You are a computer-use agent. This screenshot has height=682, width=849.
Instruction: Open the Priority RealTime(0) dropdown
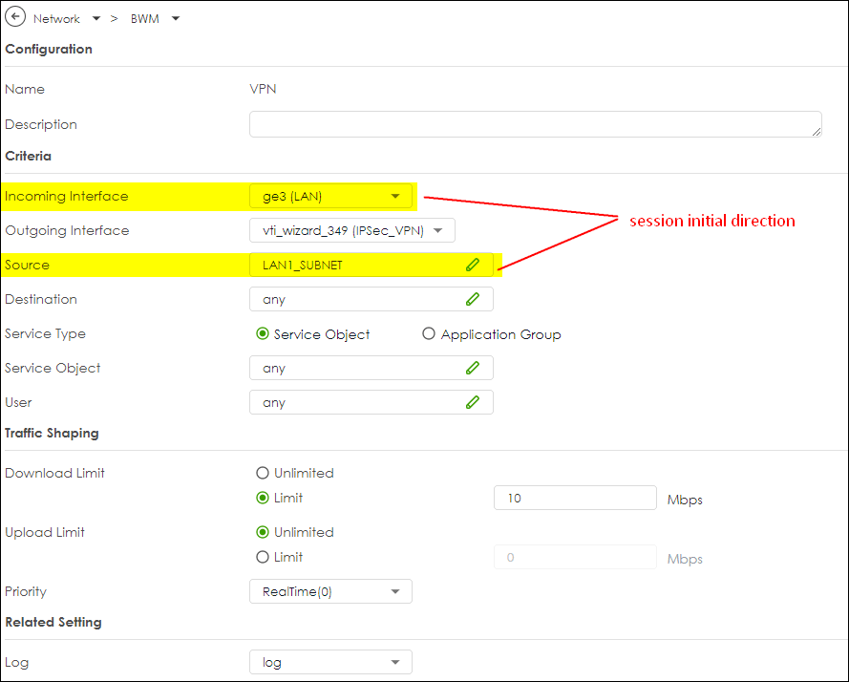(330, 591)
